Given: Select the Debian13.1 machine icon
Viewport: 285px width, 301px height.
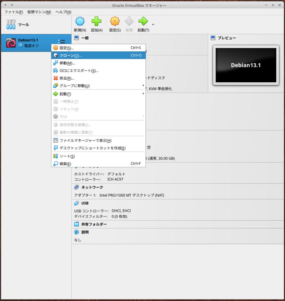Looking at the screenshot, I should point(11,43).
